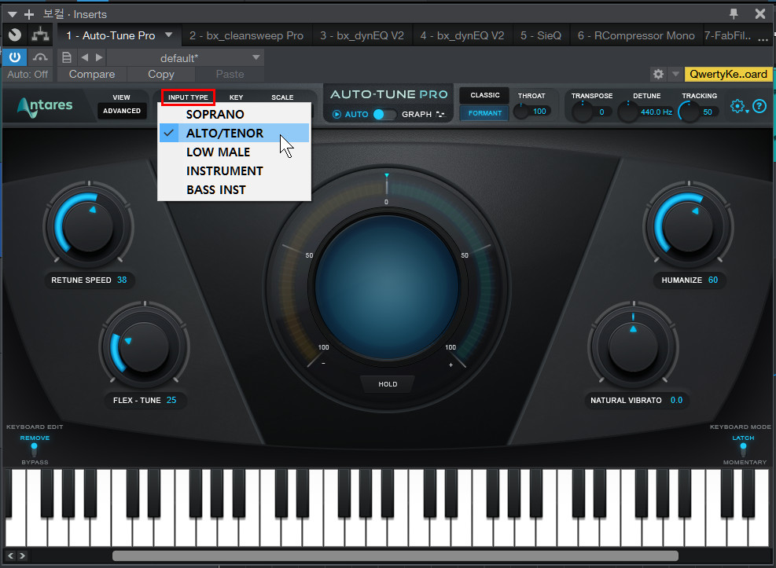Image resolution: width=776 pixels, height=568 pixels.
Task: Click the TRANSPOSE knob
Action: point(583,112)
